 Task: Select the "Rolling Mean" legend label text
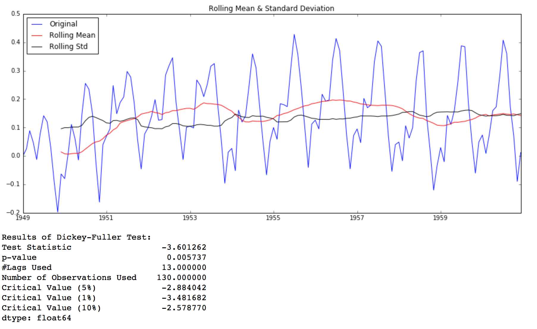pos(72,35)
